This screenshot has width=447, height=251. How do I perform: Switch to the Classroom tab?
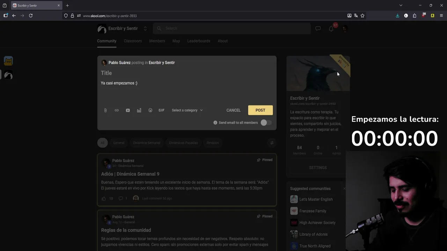(133, 41)
